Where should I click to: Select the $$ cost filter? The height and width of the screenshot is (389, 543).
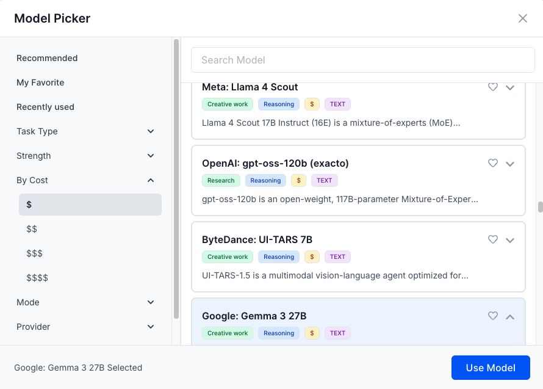click(x=32, y=229)
